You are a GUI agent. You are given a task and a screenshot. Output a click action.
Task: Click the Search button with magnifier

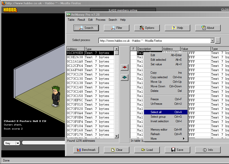pos(86,28)
